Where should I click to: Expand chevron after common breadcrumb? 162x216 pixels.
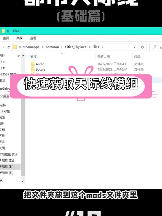pos(62,47)
